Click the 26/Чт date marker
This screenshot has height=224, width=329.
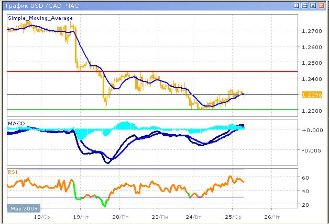(x=268, y=216)
